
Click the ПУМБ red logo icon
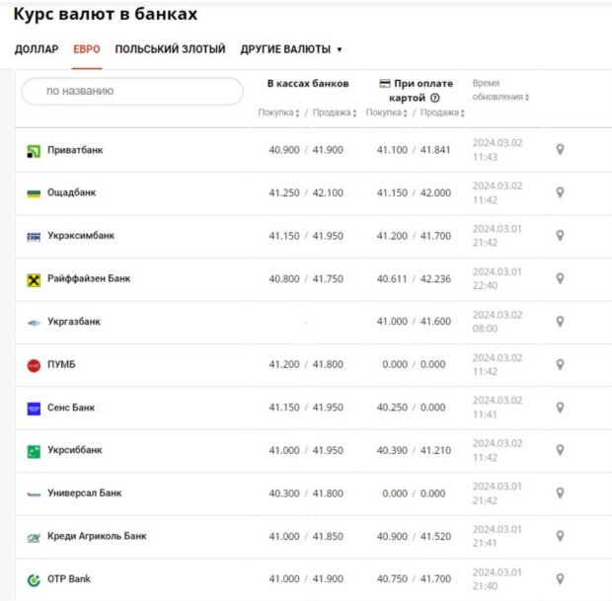pos(34,365)
